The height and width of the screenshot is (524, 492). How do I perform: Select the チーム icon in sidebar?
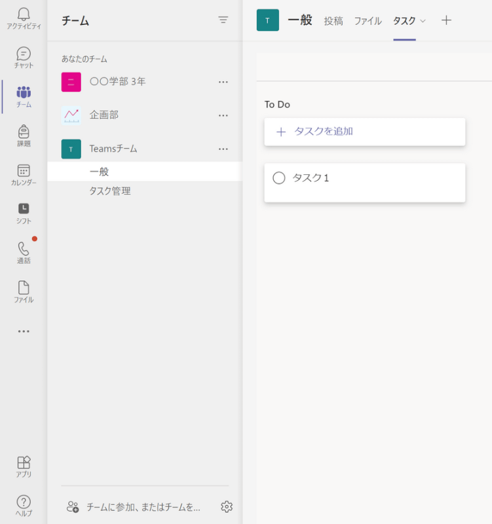point(24,92)
